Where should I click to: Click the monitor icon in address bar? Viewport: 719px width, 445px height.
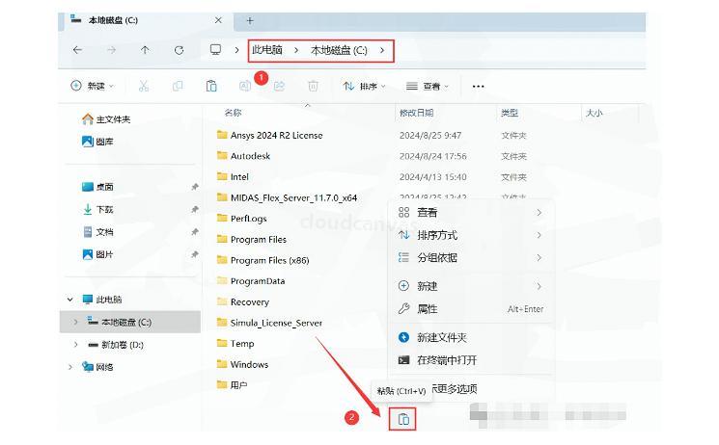coord(215,49)
